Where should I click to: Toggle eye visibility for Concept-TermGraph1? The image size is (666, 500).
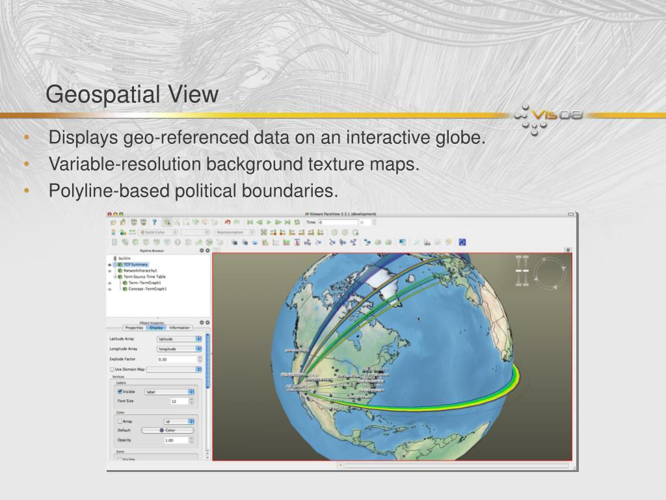[109, 289]
